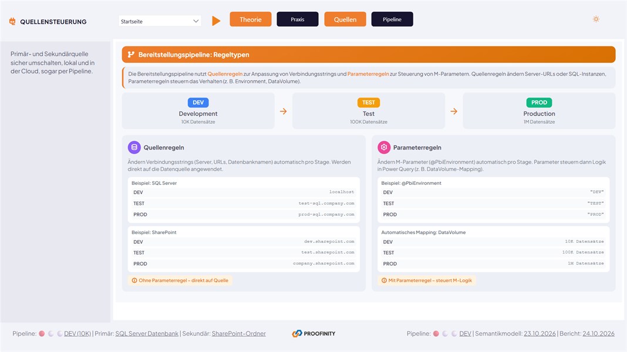Open the Theorie tab
The width and height of the screenshot is (627, 352).
tap(250, 19)
